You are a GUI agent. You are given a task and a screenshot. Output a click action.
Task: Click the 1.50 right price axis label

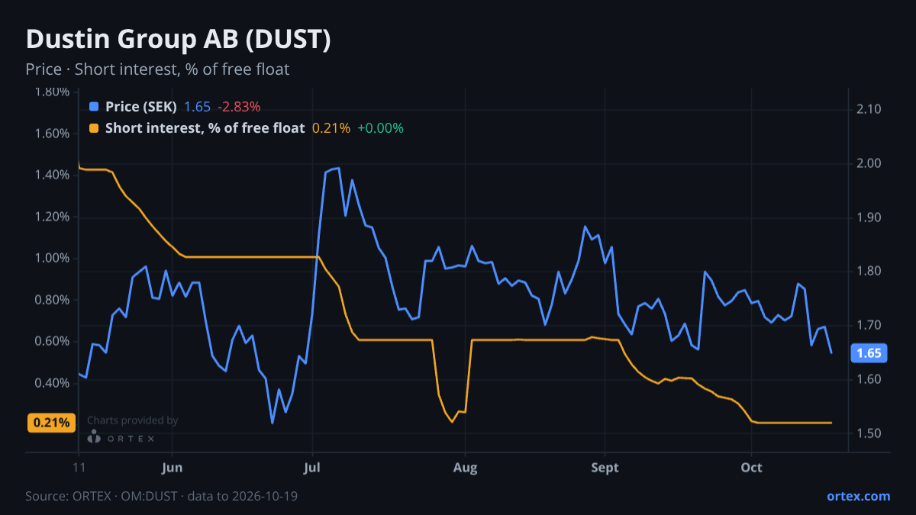pyautogui.click(x=869, y=433)
